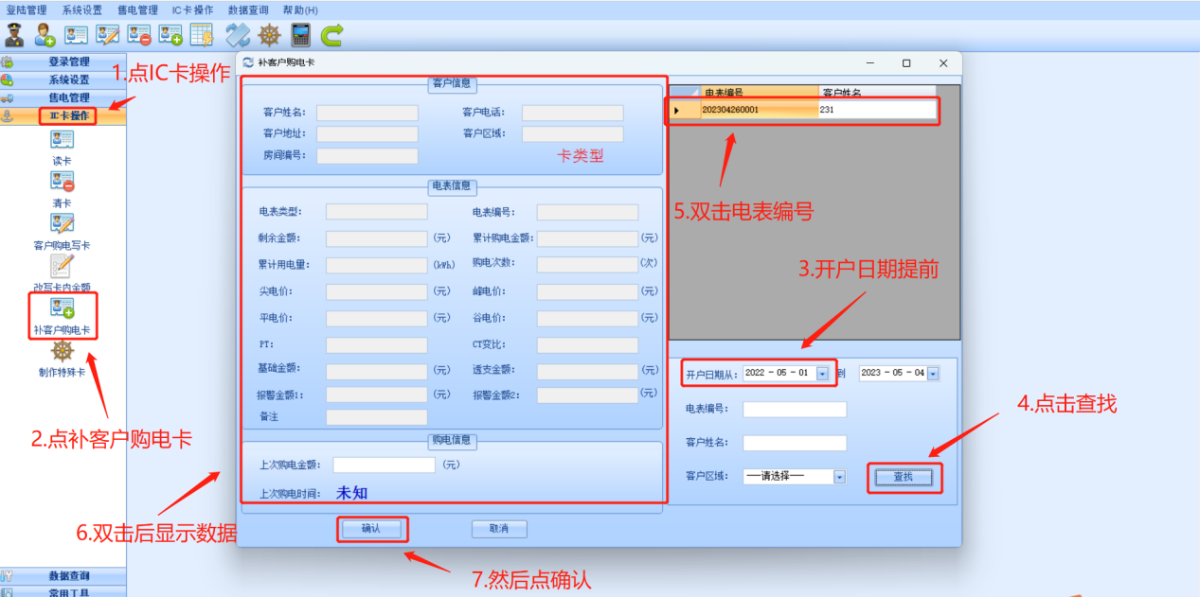The width and height of the screenshot is (1200, 597).
Task: Select 补客户购电卡 in the sidebar
Action: pos(62,316)
